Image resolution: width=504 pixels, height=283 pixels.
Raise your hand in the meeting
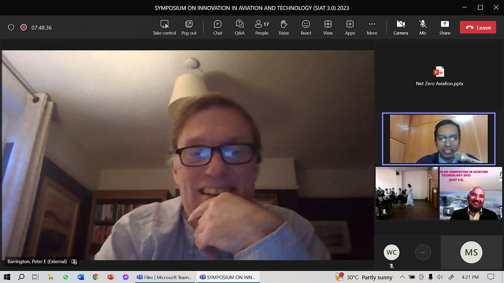click(283, 27)
